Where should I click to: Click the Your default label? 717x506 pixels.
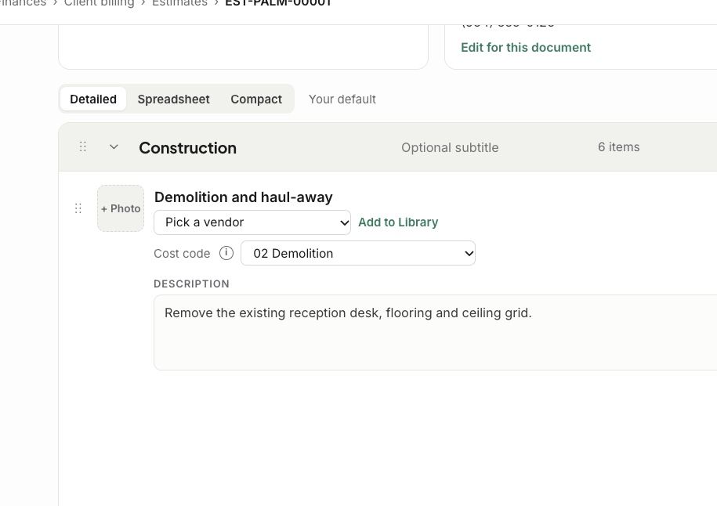(x=342, y=99)
